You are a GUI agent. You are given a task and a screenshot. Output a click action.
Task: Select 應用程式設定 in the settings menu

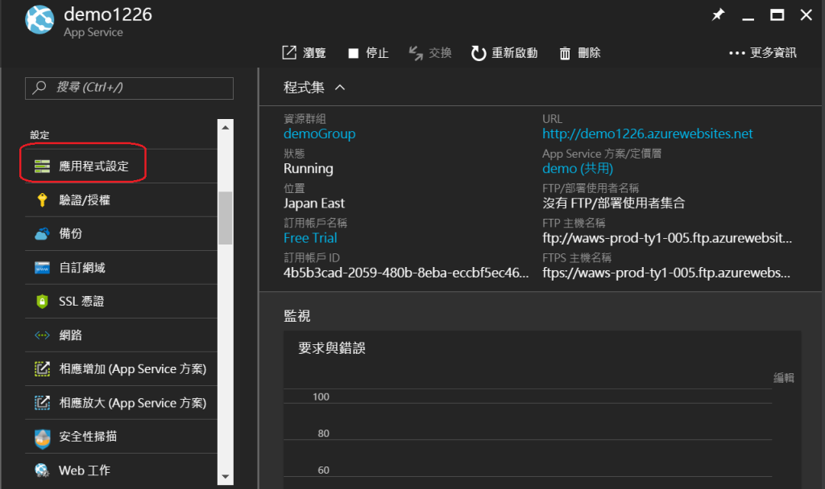[x=93, y=166]
